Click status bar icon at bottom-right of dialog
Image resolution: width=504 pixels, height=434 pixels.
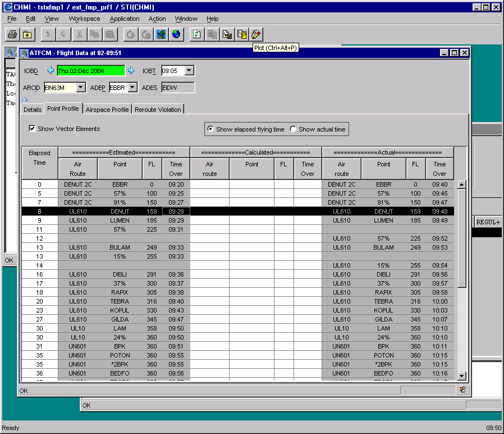(462, 390)
